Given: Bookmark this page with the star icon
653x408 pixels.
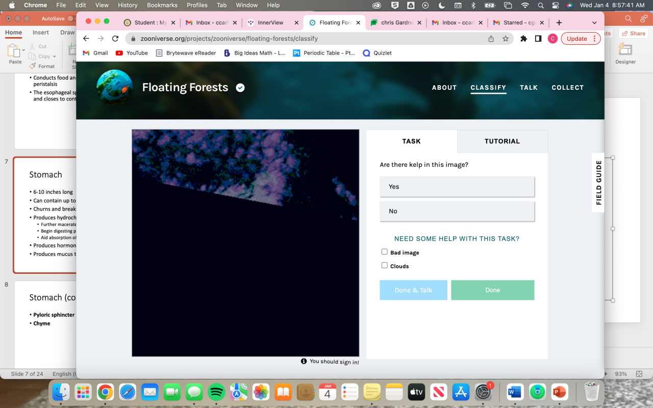Looking at the screenshot, I should click(506, 39).
